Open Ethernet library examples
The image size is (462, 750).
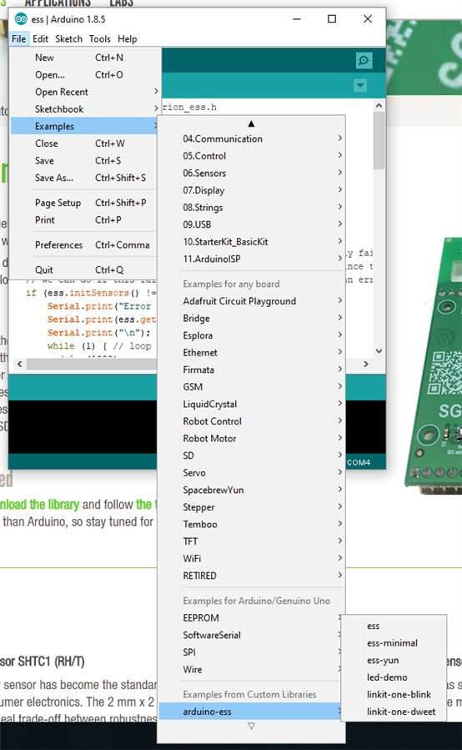pos(251,353)
